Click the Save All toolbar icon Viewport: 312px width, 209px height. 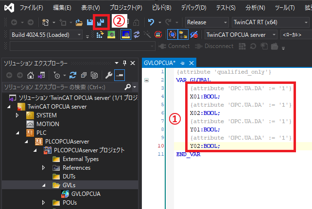[101, 22]
